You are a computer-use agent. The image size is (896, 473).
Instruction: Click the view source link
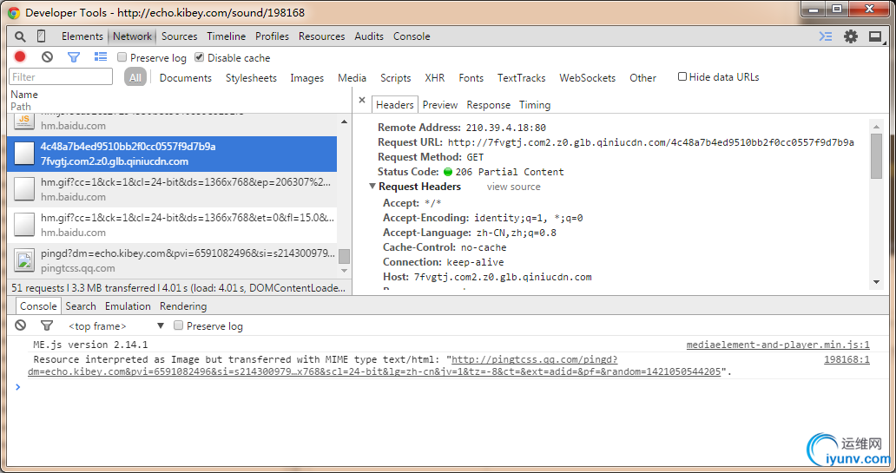pyautogui.click(x=513, y=187)
